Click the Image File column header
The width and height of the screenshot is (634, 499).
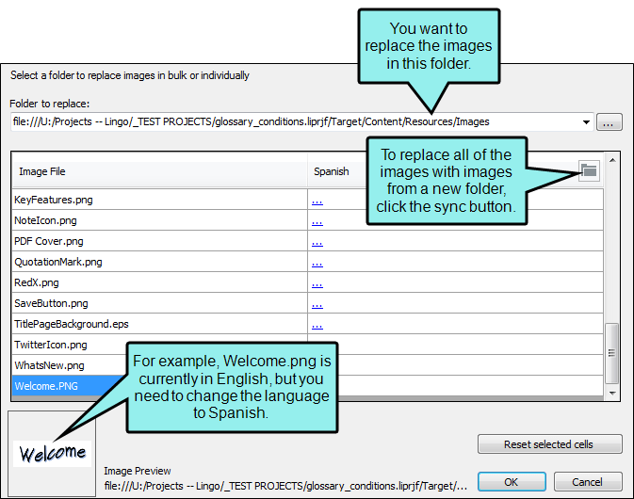[x=160, y=171]
